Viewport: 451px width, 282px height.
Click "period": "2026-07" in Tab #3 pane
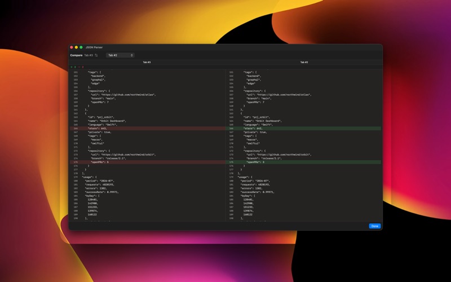click(100, 180)
